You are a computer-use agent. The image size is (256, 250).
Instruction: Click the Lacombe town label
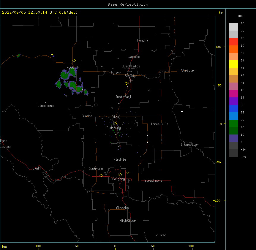click(x=134, y=57)
